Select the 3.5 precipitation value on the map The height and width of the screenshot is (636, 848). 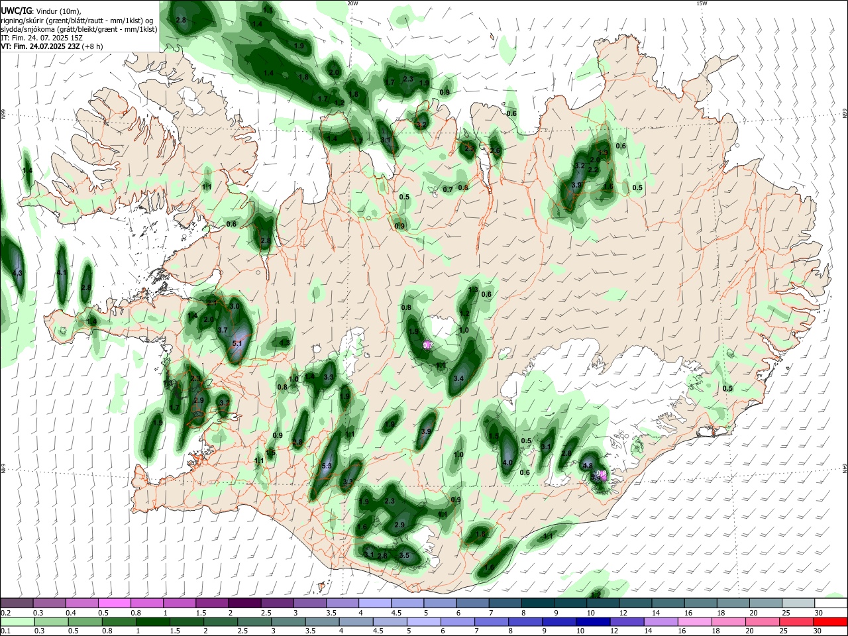pos(405,556)
